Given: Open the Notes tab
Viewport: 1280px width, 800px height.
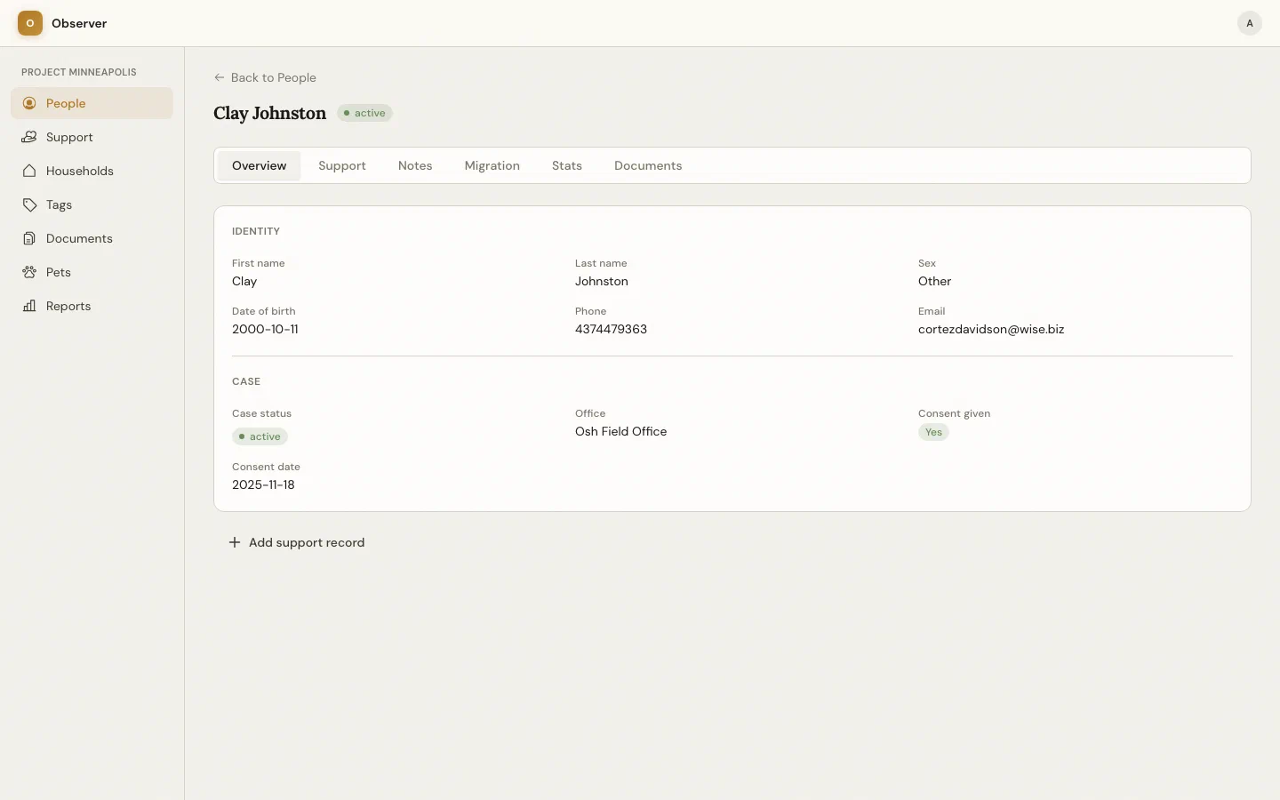Looking at the screenshot, I should click(415, 165).
